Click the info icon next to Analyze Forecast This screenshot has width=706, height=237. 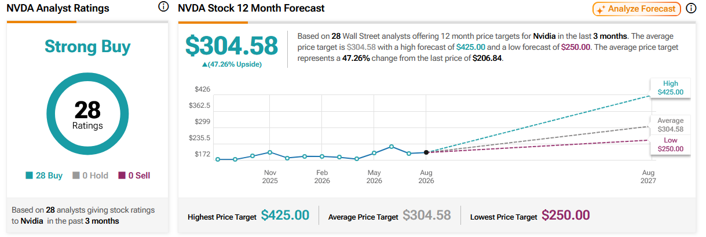click(x=691, y=9)
